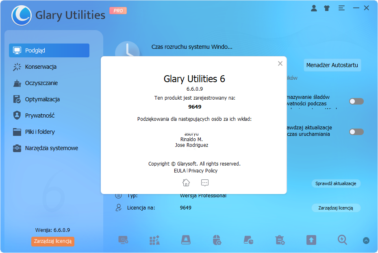Click the Podgląd monitor icon
Viewport: 378px width, 253px height.
(x=17, y=50)
